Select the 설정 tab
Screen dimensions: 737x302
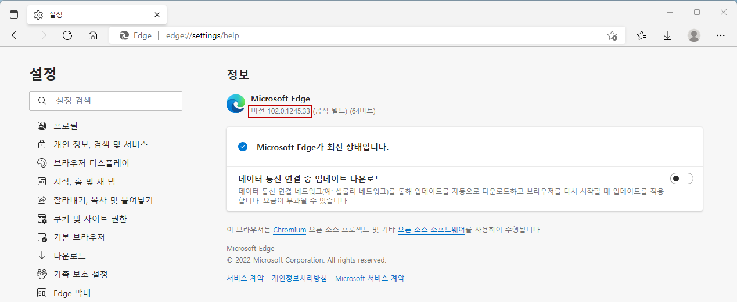point(98,14)
